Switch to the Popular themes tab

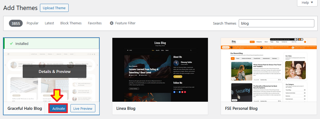pos(32,23)
